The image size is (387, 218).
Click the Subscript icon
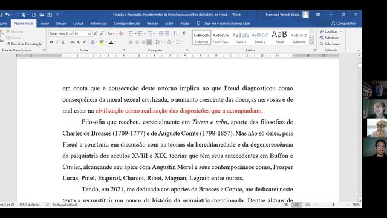(x=78, y=42)
